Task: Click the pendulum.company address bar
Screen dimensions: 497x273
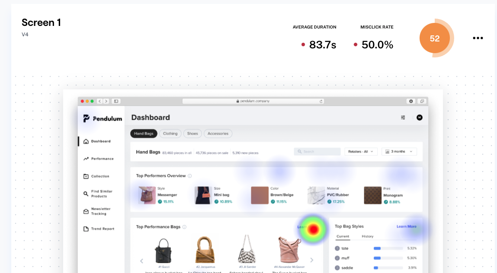Action: click(x=253, y=101)
